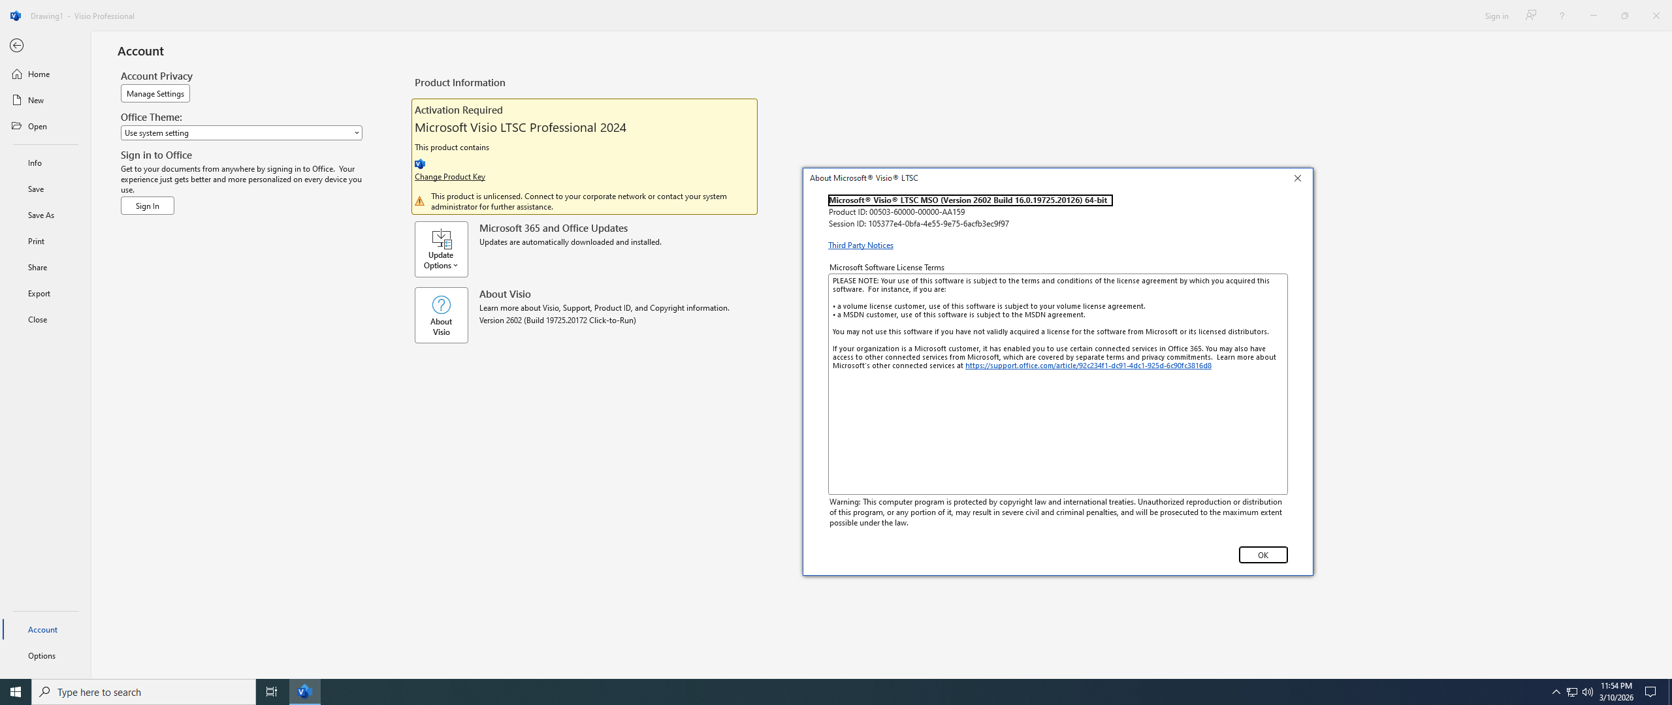Click the Update Options download icon
Image resolution: width=1672 pixels, height=705 pixels.
441,240
